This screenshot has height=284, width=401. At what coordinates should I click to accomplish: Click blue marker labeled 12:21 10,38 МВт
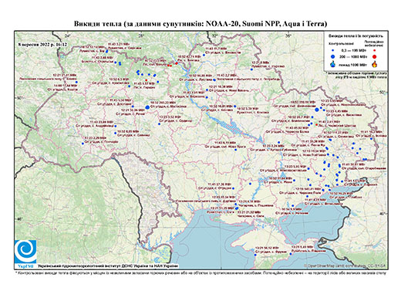click(207, 90)
